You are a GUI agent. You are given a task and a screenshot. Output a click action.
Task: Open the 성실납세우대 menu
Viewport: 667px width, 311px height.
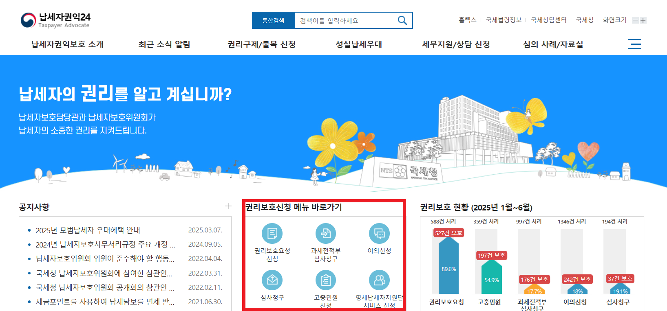point(359,44)
